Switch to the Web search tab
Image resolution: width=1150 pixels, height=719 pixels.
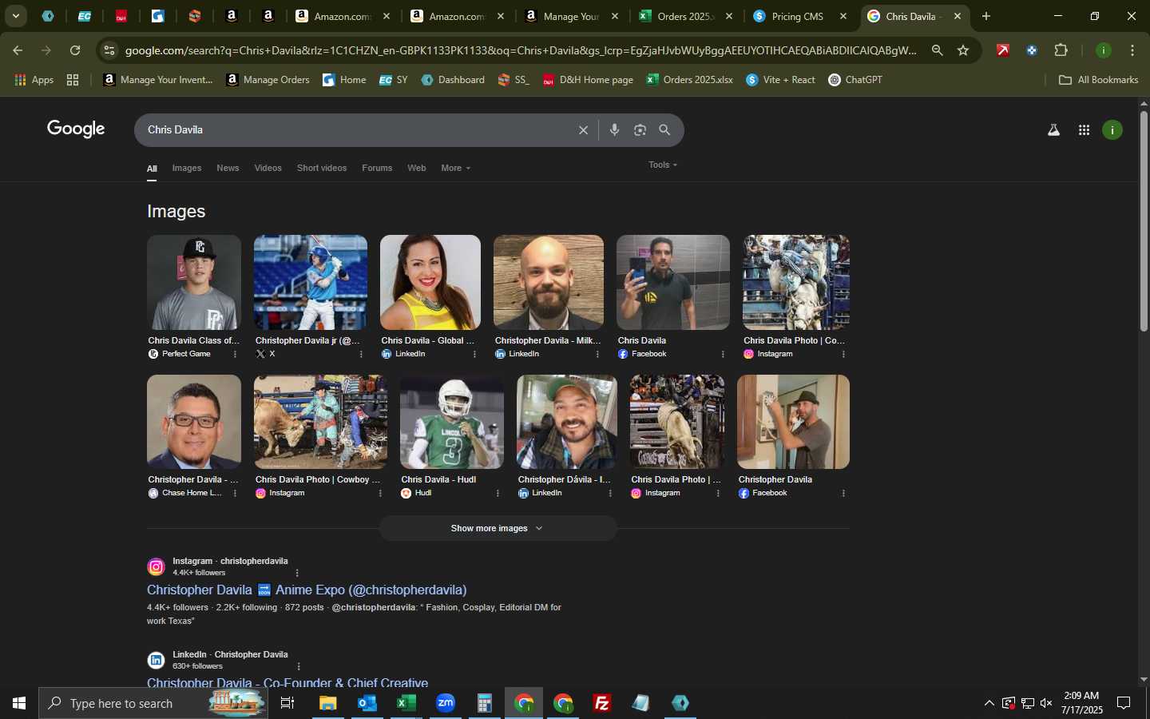[417, 168]
